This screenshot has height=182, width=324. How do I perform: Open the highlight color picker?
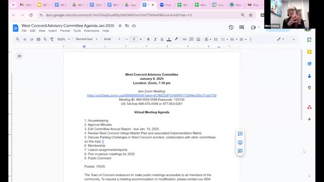click(176, 39)
